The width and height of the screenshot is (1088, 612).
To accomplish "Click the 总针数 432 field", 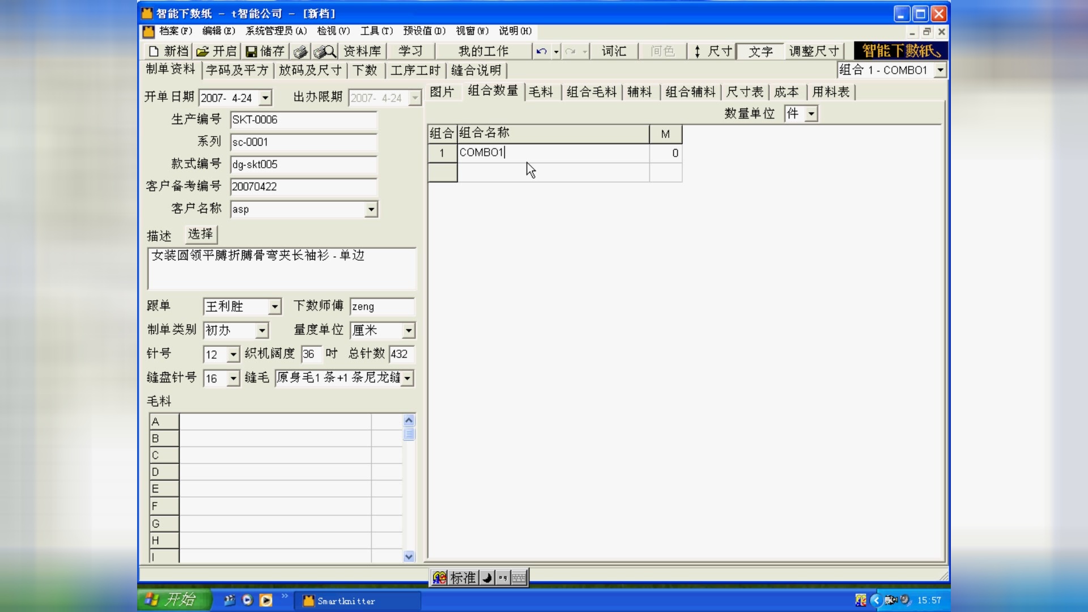I will 402,355.
